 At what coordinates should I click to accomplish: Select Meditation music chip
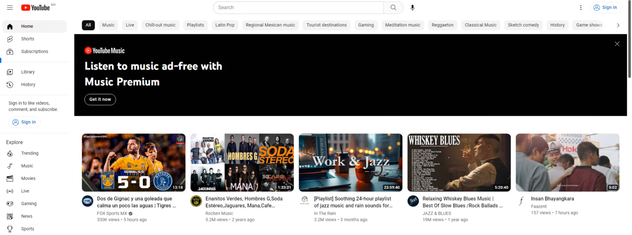click(x=402, y=25)
